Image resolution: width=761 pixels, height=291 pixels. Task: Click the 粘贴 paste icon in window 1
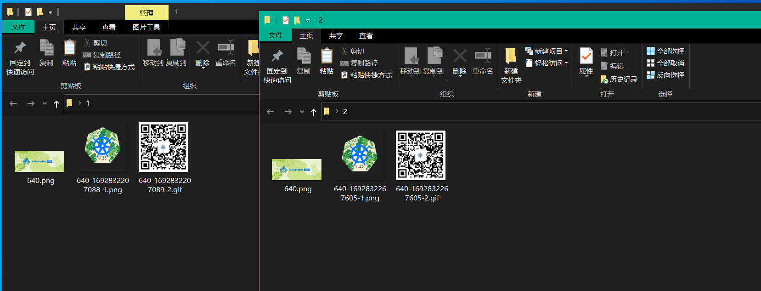click(69, 53)
